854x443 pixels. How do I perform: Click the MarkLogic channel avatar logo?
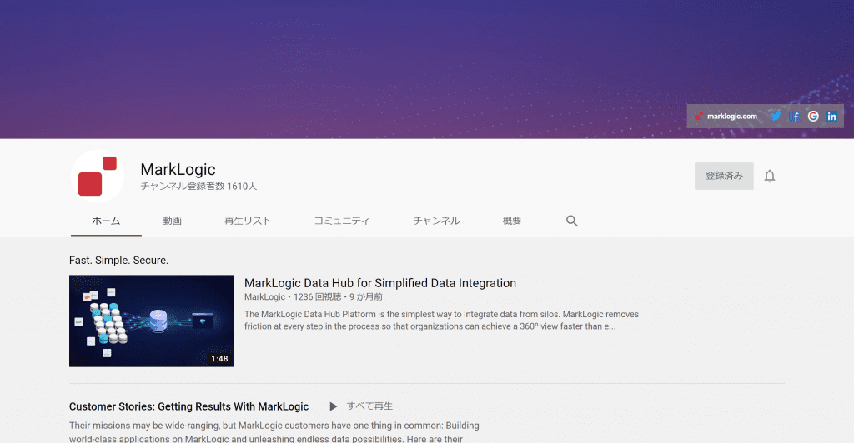pos(98,176)
